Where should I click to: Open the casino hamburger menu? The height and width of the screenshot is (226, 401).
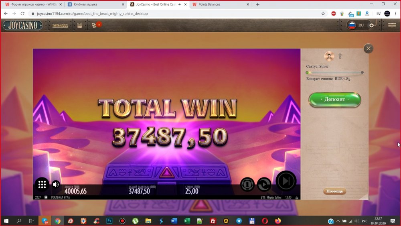[x=392, y=25]
